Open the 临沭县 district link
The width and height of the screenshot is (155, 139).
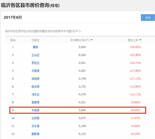coord(35,87)
